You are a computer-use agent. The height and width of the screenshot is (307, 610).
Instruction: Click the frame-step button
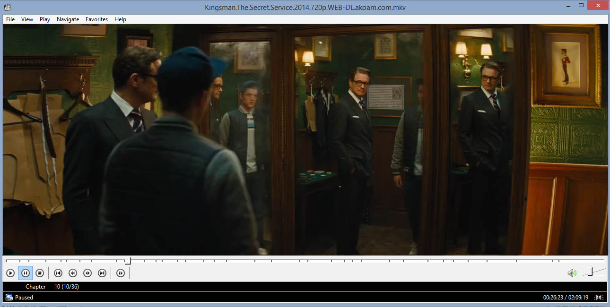coord(121,273)
